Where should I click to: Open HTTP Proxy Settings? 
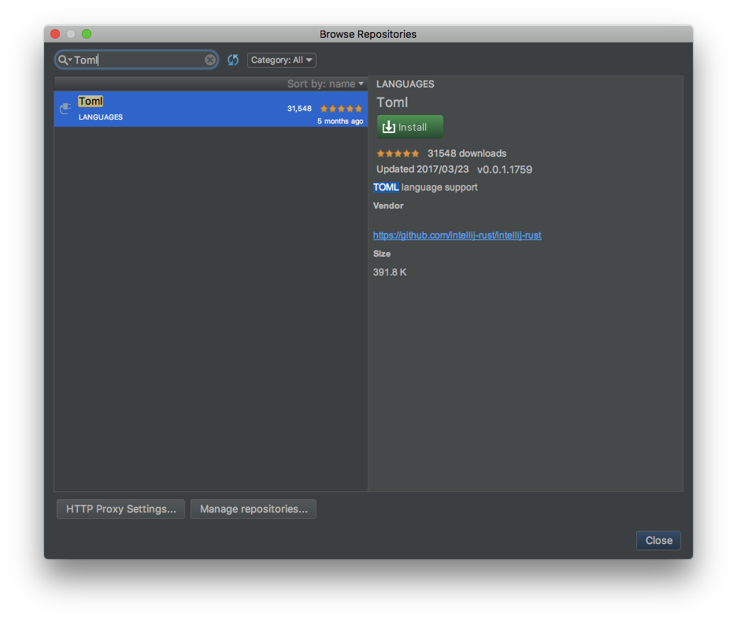[120, 509]
